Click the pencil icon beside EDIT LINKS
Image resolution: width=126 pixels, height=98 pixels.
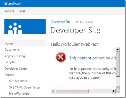pyautogui.click(x=77, y=22)
